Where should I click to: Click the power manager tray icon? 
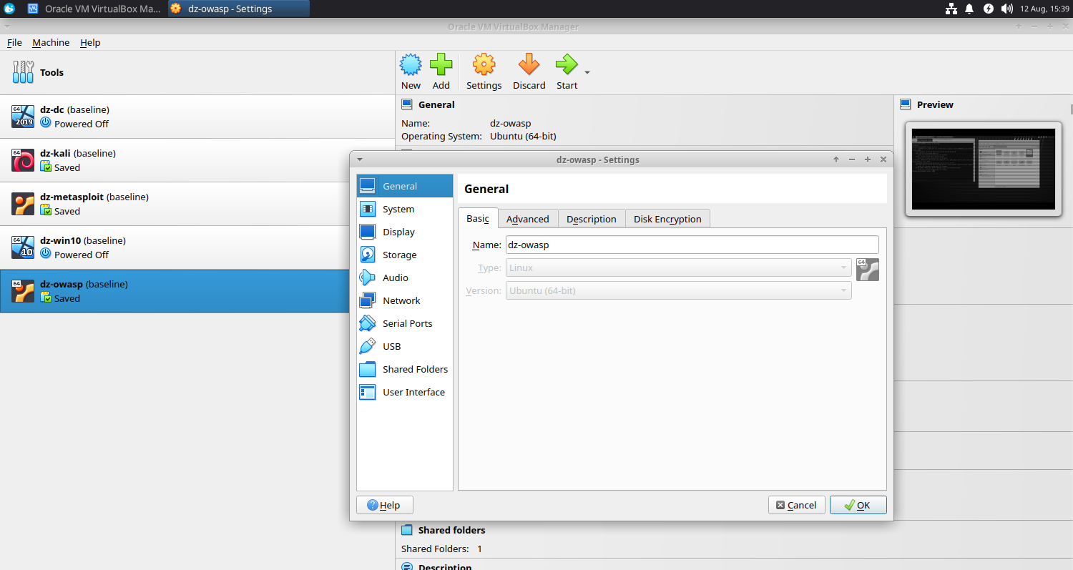pyautogui.click(x=989, y=9)
